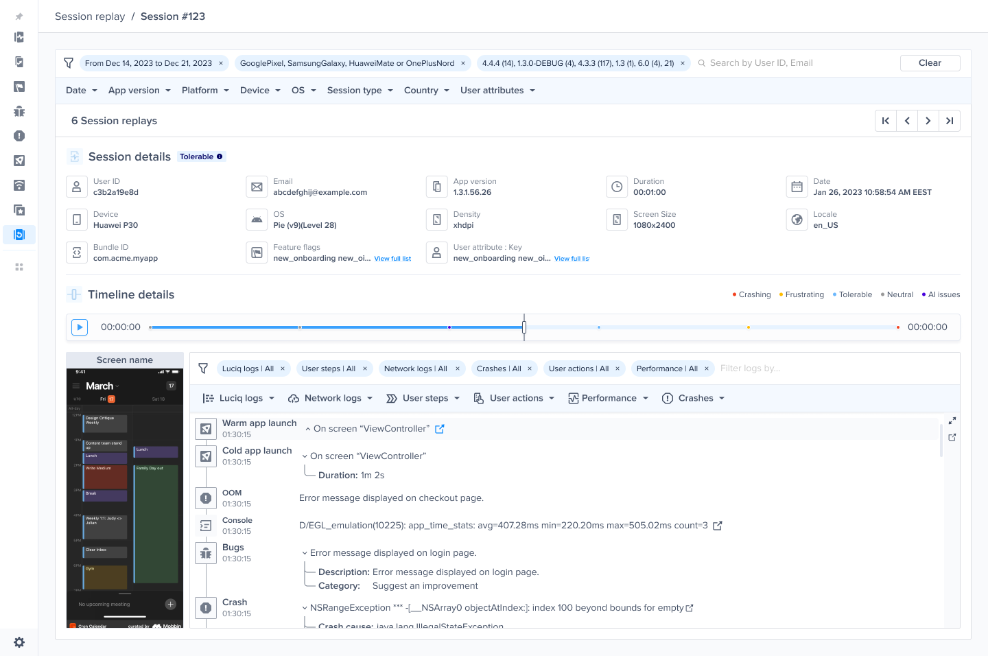The width and height of the screenshot is (988, 656).
Task: Click the screen recording thumbnail
Action: pos(125,498)
